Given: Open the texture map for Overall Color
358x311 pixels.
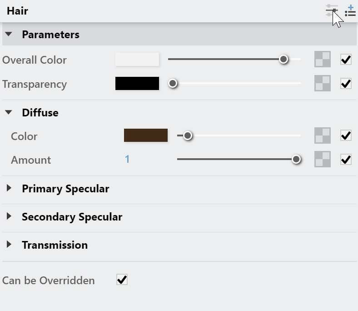Looking at the screenshot, I should pos(323,59).
